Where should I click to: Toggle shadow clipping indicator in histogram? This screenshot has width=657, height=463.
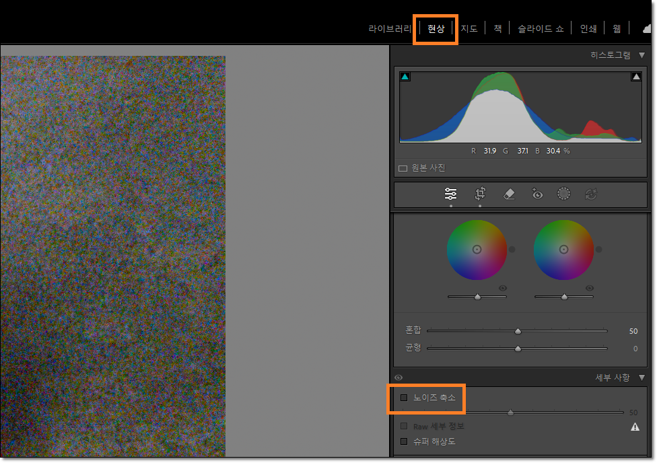click(405, 77)
